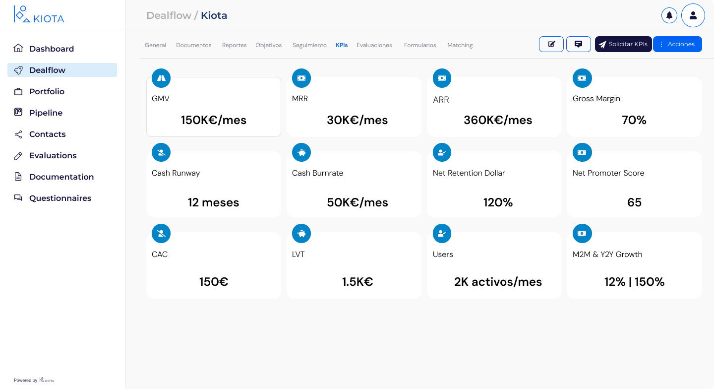Click the Net Retention Dollar user icon
The height and width of the screenshot is (389, 714).
pyautogui.click(x=442, y=153)
